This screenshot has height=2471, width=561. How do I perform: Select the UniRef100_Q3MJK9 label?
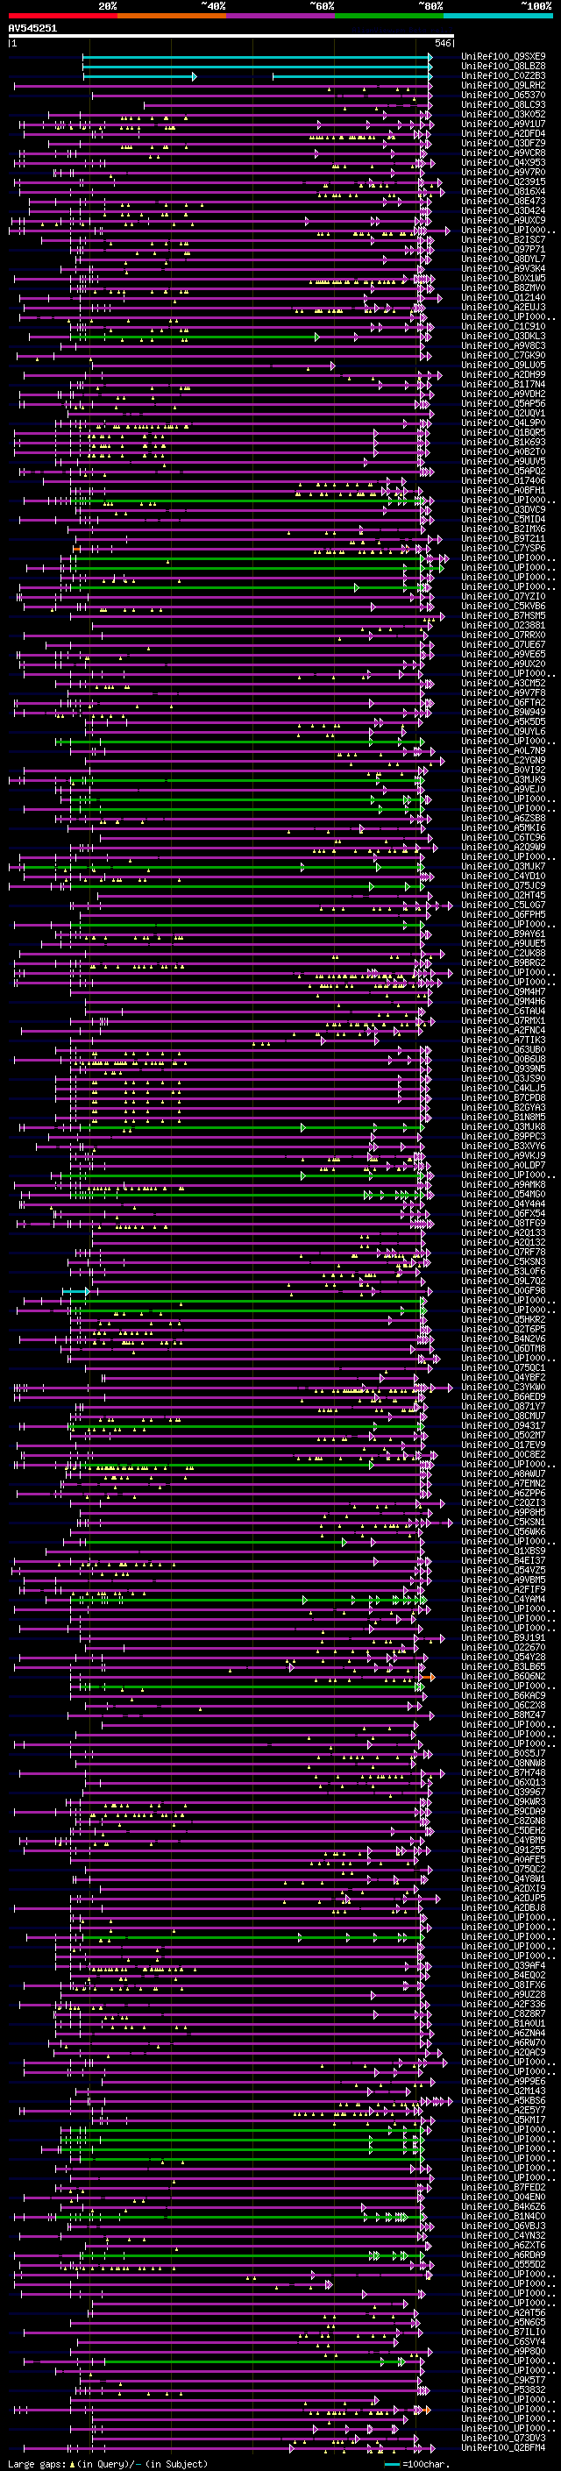(x=503, y=780)
